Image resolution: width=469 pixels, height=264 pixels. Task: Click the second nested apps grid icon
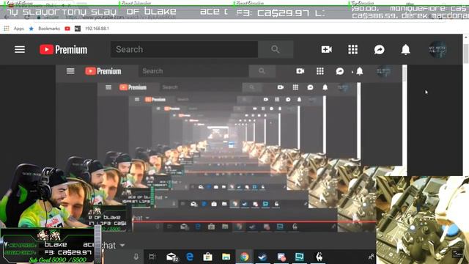coord(320,71)
